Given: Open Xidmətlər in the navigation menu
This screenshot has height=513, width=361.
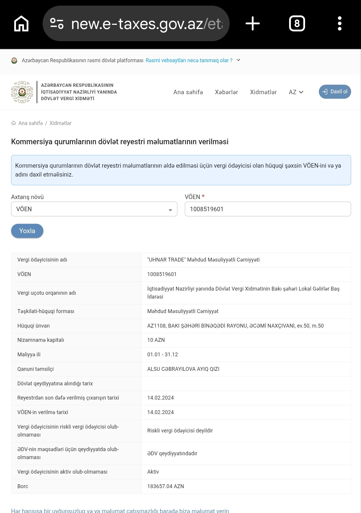Looking at the screenshot, I should pyautogui.click(x=263, y=92).
